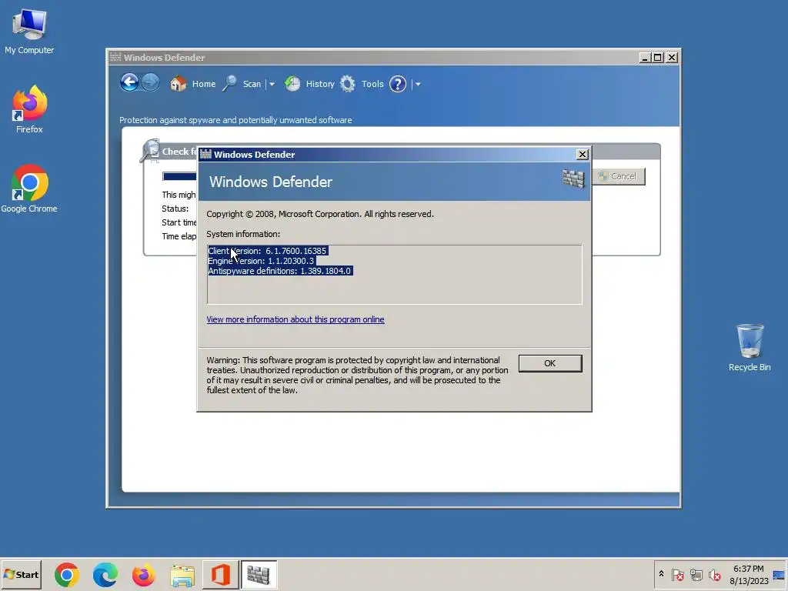Viewport: 788px width, 591px height.
Task: Click the Scan label in the toolbar
Action: (252, 84)
